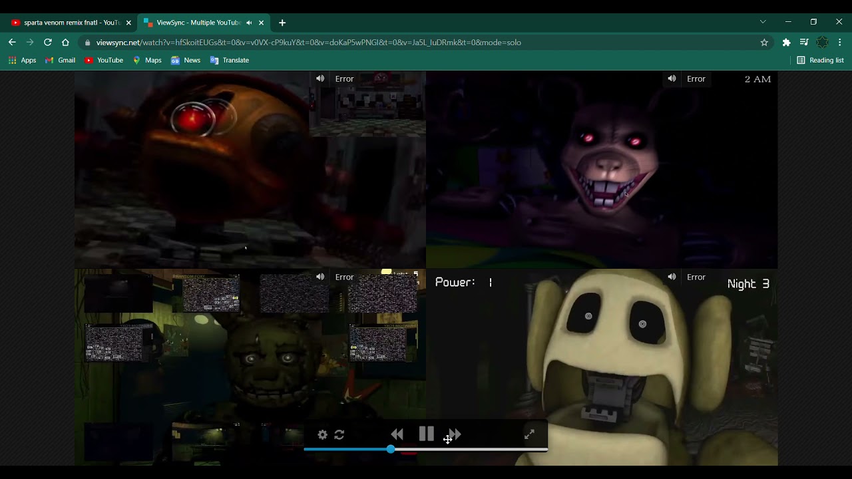The width and height of the screenshot is (852, 479).
Task: Click the 2 AM clock text
Action: point(757,79)
